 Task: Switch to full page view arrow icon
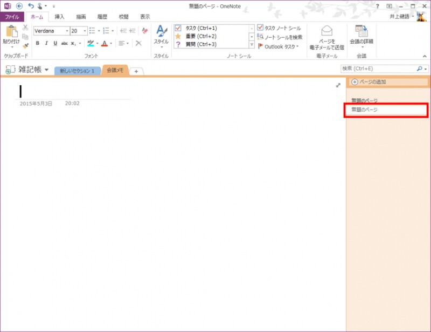pos(338,85)
